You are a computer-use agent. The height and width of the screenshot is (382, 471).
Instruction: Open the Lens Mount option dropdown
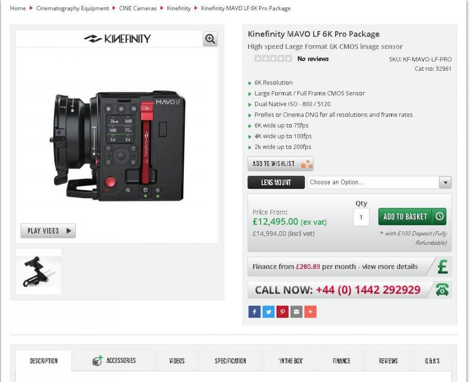click(x=379, y=182)
